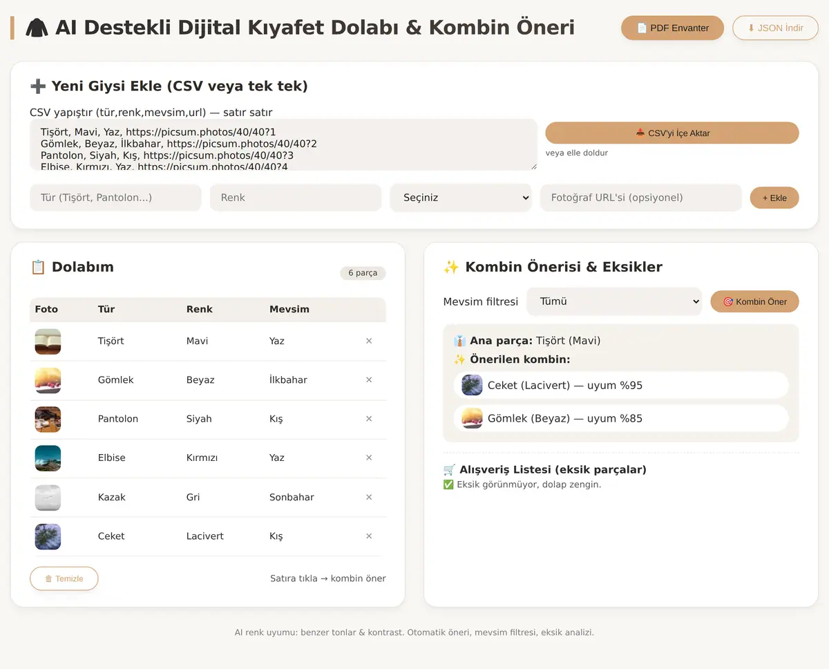The height and width of the screenshot is (669, 829).
Task: Click the Temizle button
Action: click(64, 578)
